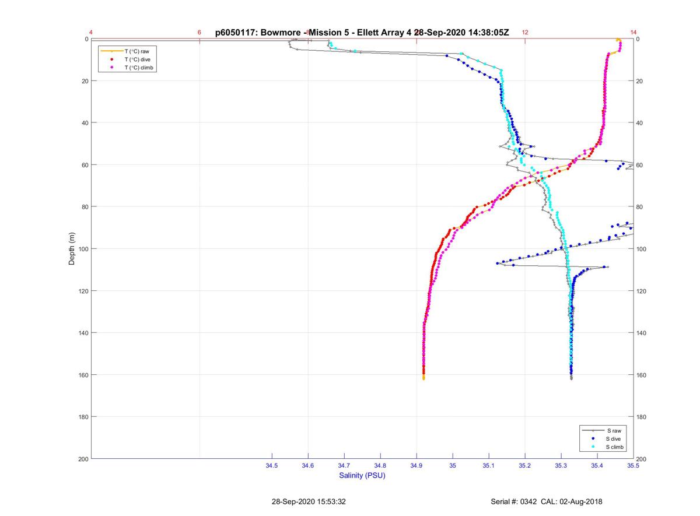700x516 pixels.
Task: Select the 'T (°C) raw' legend entry
Action: point(137,51)
